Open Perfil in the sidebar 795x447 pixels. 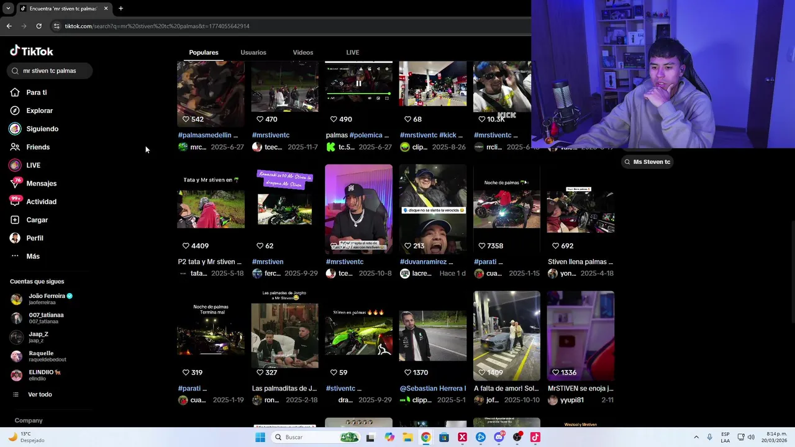click(27, 238)
